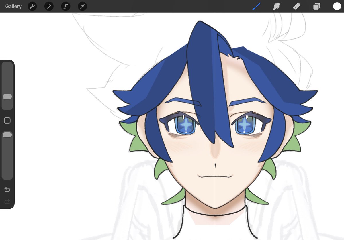
Task: Activate the Selection tool
Action: coord(66,6)
